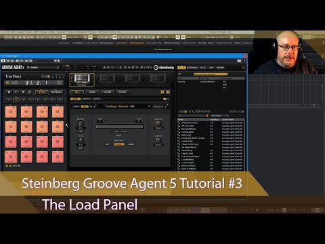Click hamburger icon beside library selector
This screenshot has width=325, height=244.
pos(179,74)
